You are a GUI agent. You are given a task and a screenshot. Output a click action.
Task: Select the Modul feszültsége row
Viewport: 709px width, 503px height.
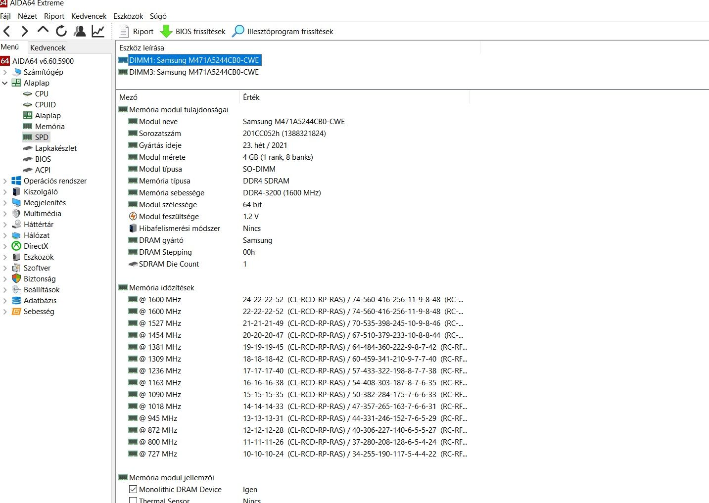(x=292, y=216)
